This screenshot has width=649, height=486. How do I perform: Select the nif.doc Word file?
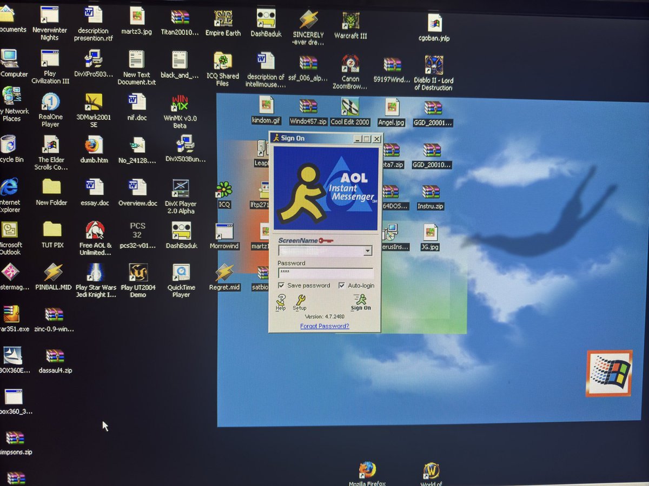click(137, 103)
